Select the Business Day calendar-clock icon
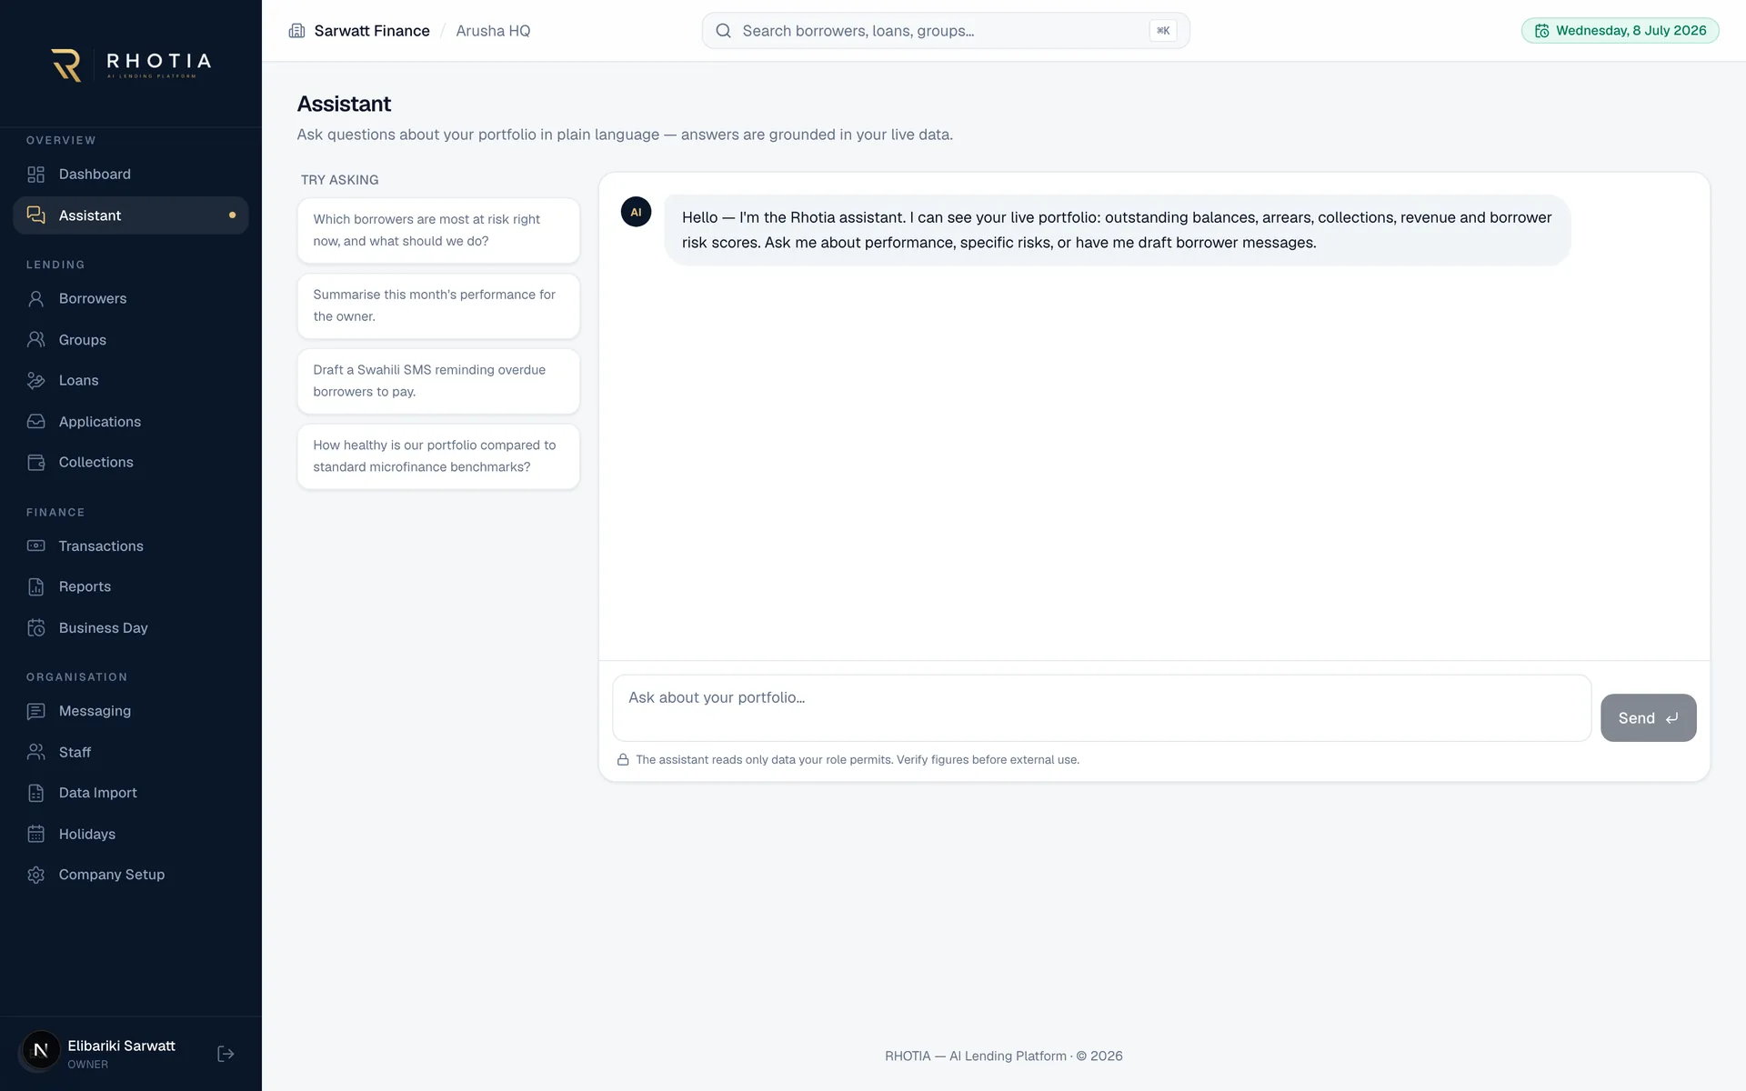This screenshot has width=1746, height=1091. point(36,628)
